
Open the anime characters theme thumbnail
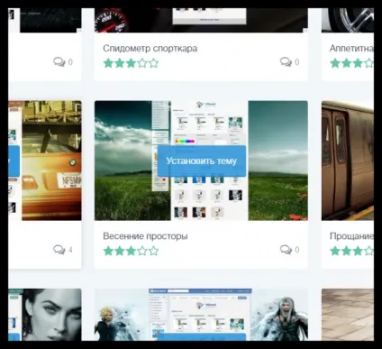coord(201,315)
